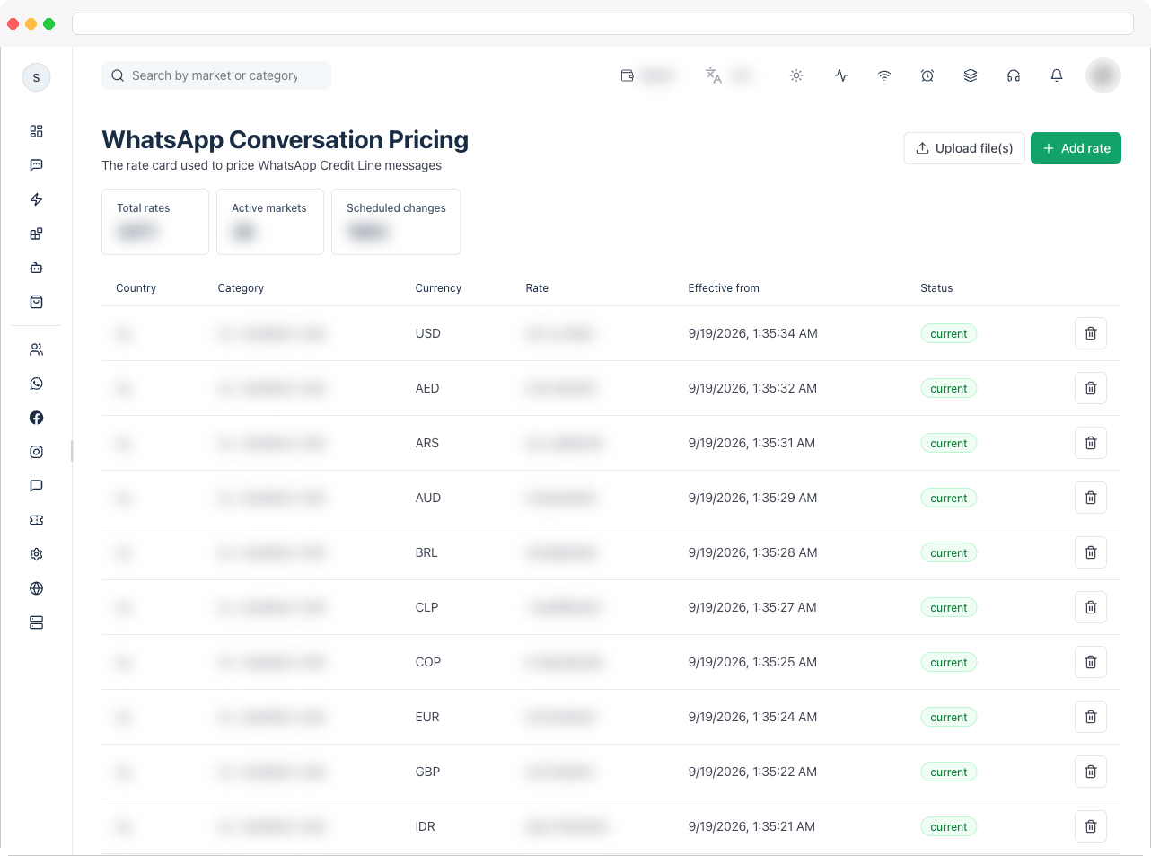Open the layers stack icon in header
This screenshot has height=856, width=1151.
point(971,75)
